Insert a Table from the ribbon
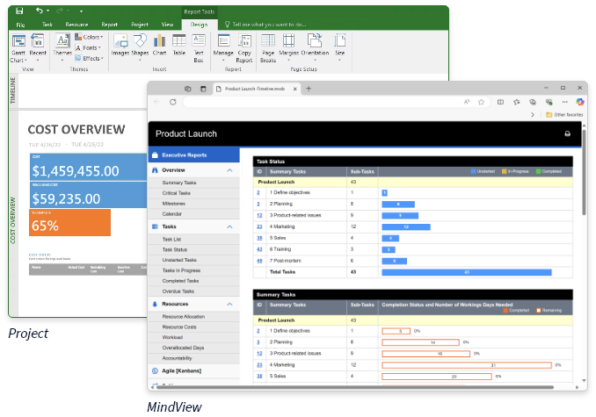Image resolution: width=596 pixels, height=417 pixels. coord(179,46)
